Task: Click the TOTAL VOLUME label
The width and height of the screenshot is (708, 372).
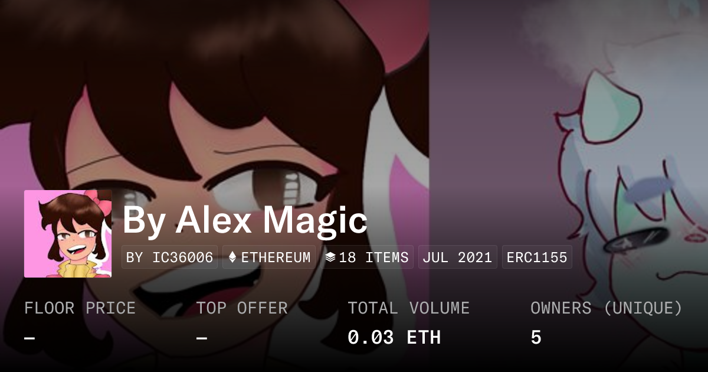Action: [x=409, y=308]
